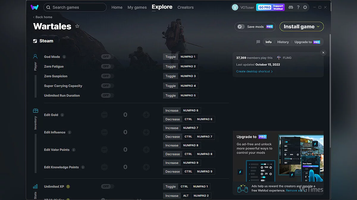Click the Create desktop shortcut link
The image size is (357, 200).
[253, 71]
